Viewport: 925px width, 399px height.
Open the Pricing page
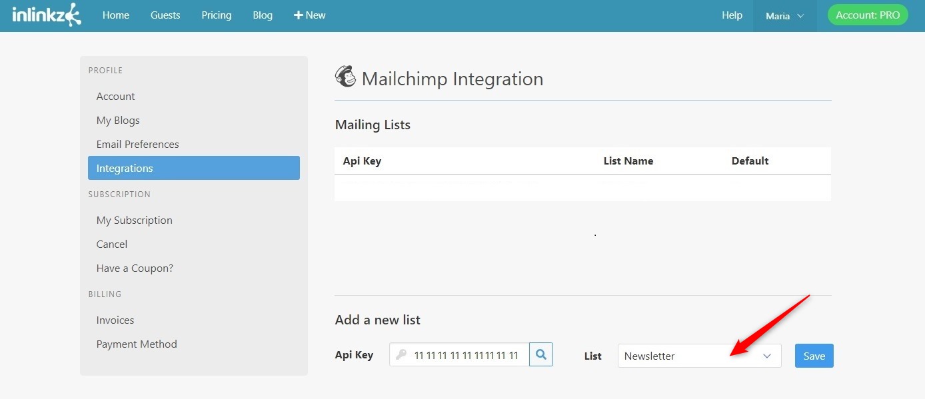pyautogui.click(x=217, y=15)
